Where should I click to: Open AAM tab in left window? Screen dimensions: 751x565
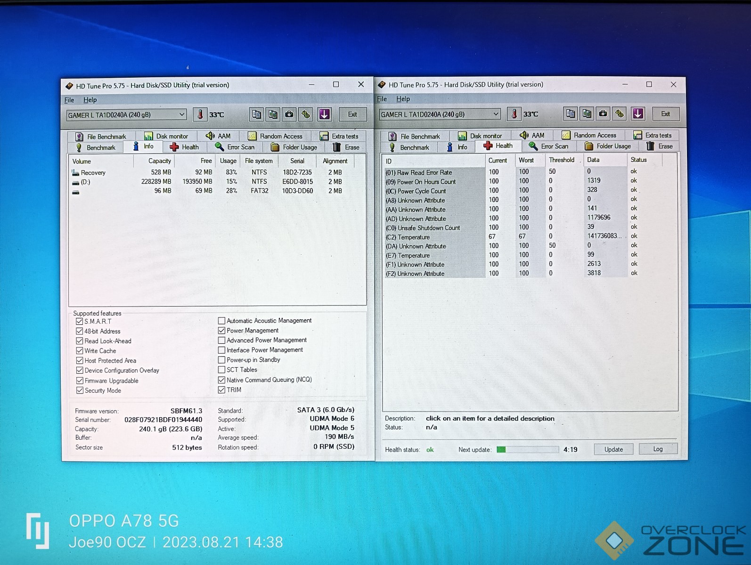click(x=218, y=136)
